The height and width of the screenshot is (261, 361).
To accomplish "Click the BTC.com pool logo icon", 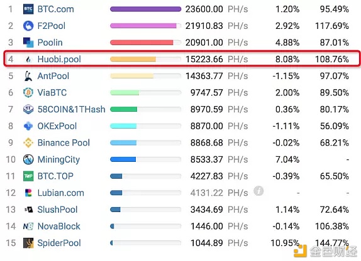I will click(28, 9).
